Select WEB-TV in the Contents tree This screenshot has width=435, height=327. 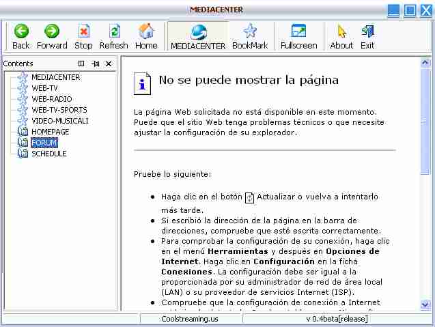tap(44, 88)
